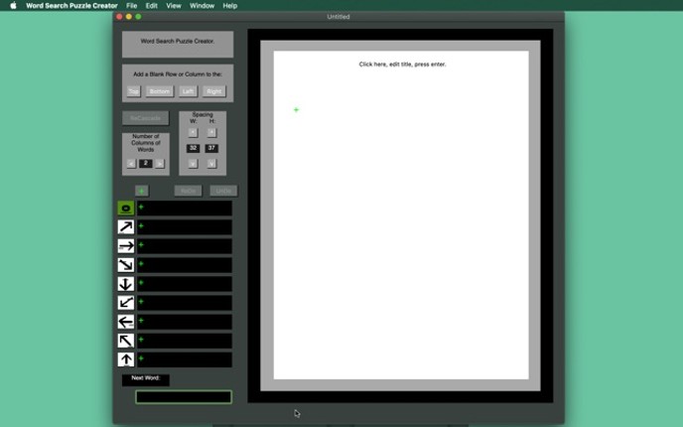The width and height of the screenshot is (683, 427).
Task: Click the word list beside the green eye icon
Action: coord(185,209)
